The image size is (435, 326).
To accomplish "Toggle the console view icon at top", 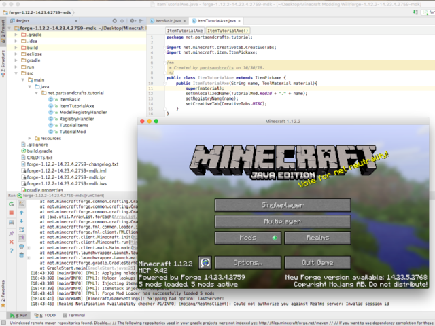I will click(22, 204).
